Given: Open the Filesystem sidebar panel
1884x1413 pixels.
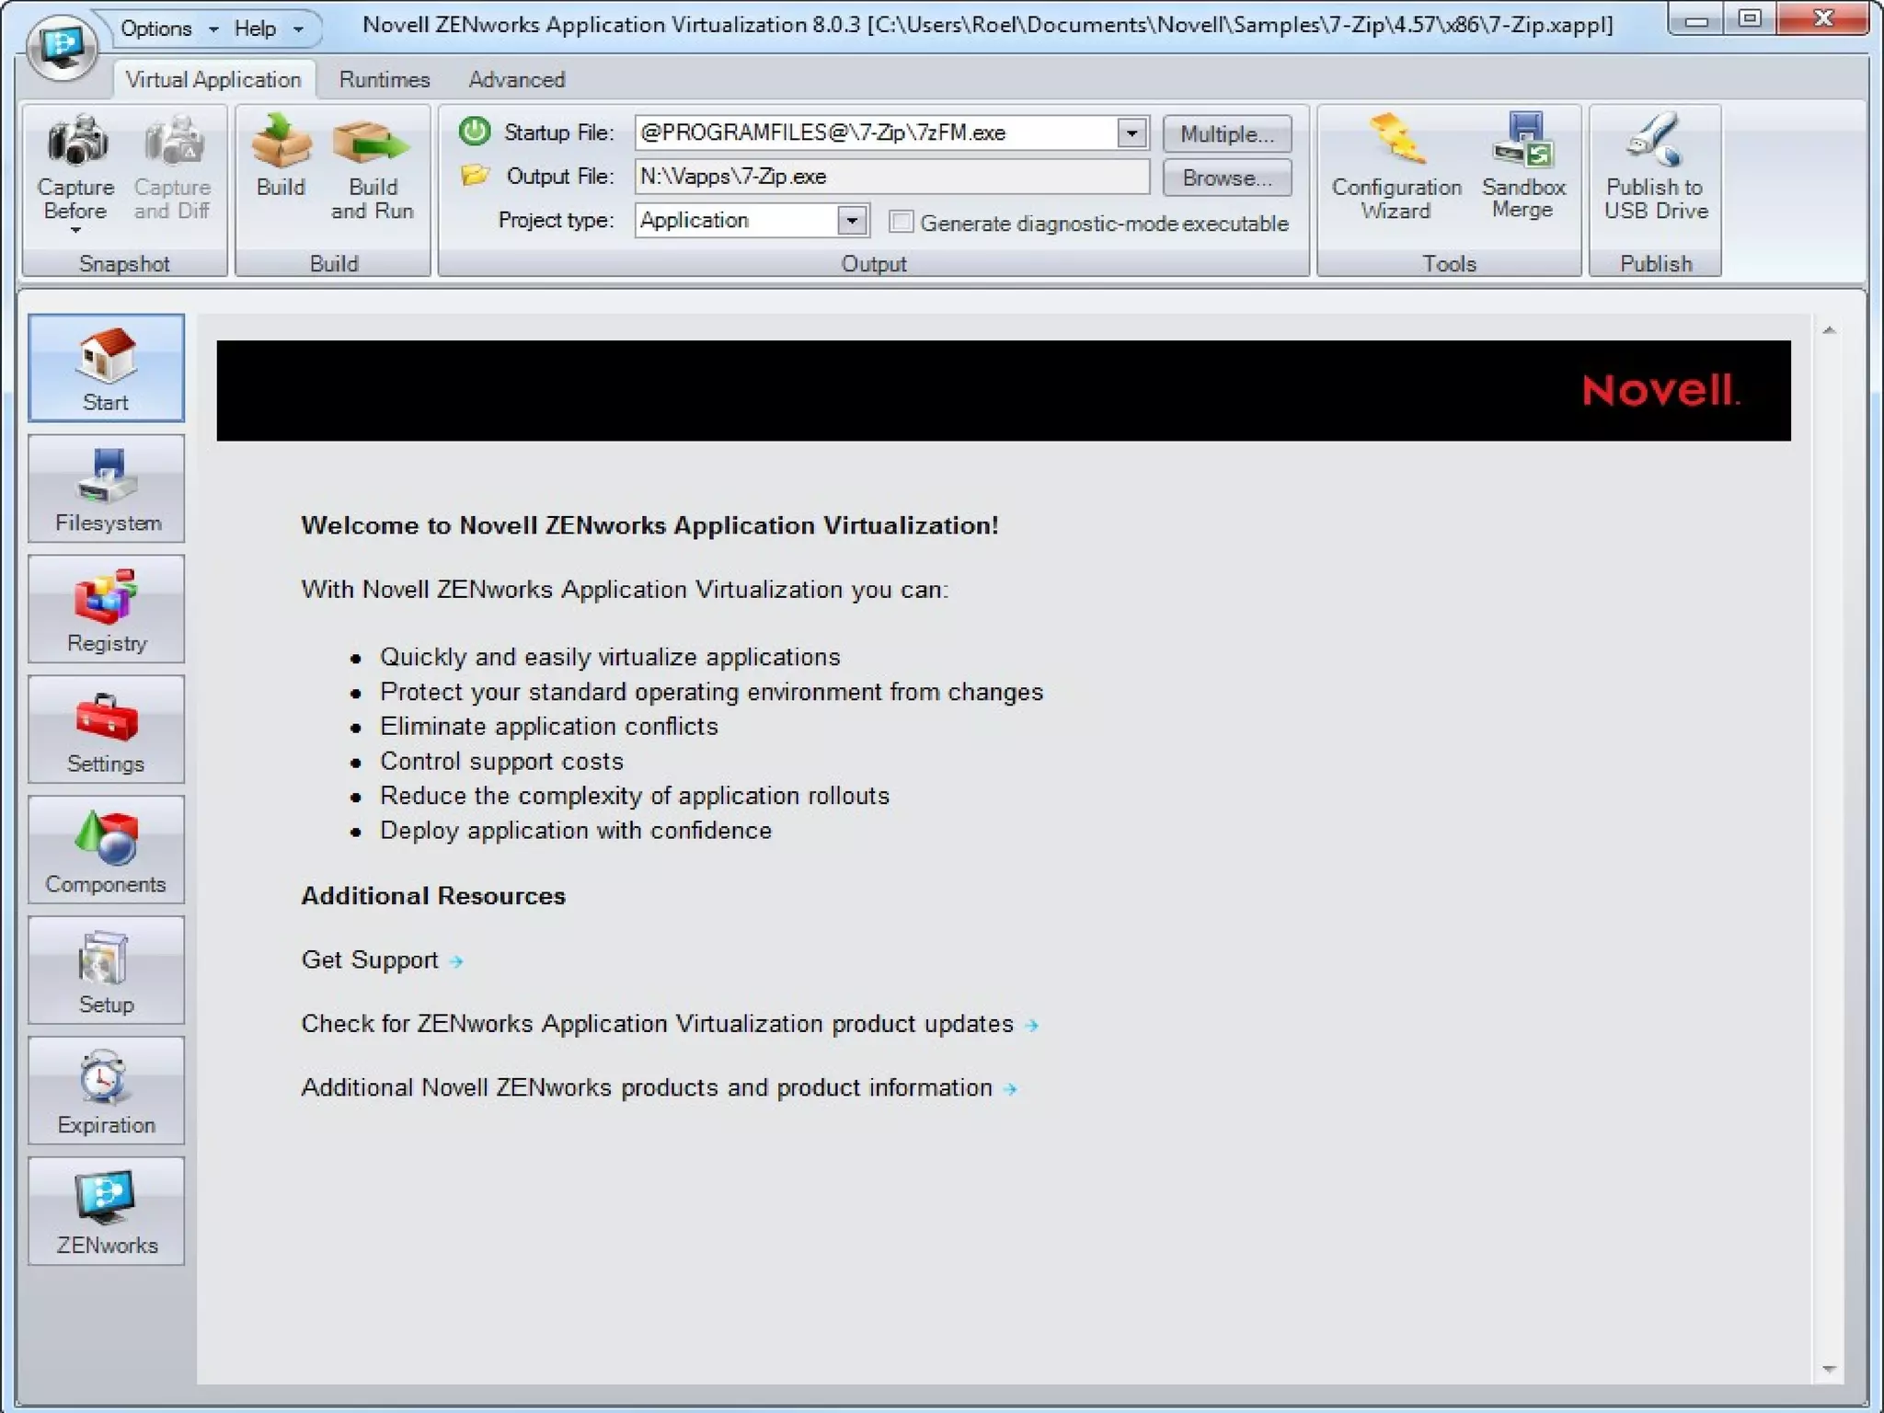Looking at the screenshot, I should pos(106,488).
